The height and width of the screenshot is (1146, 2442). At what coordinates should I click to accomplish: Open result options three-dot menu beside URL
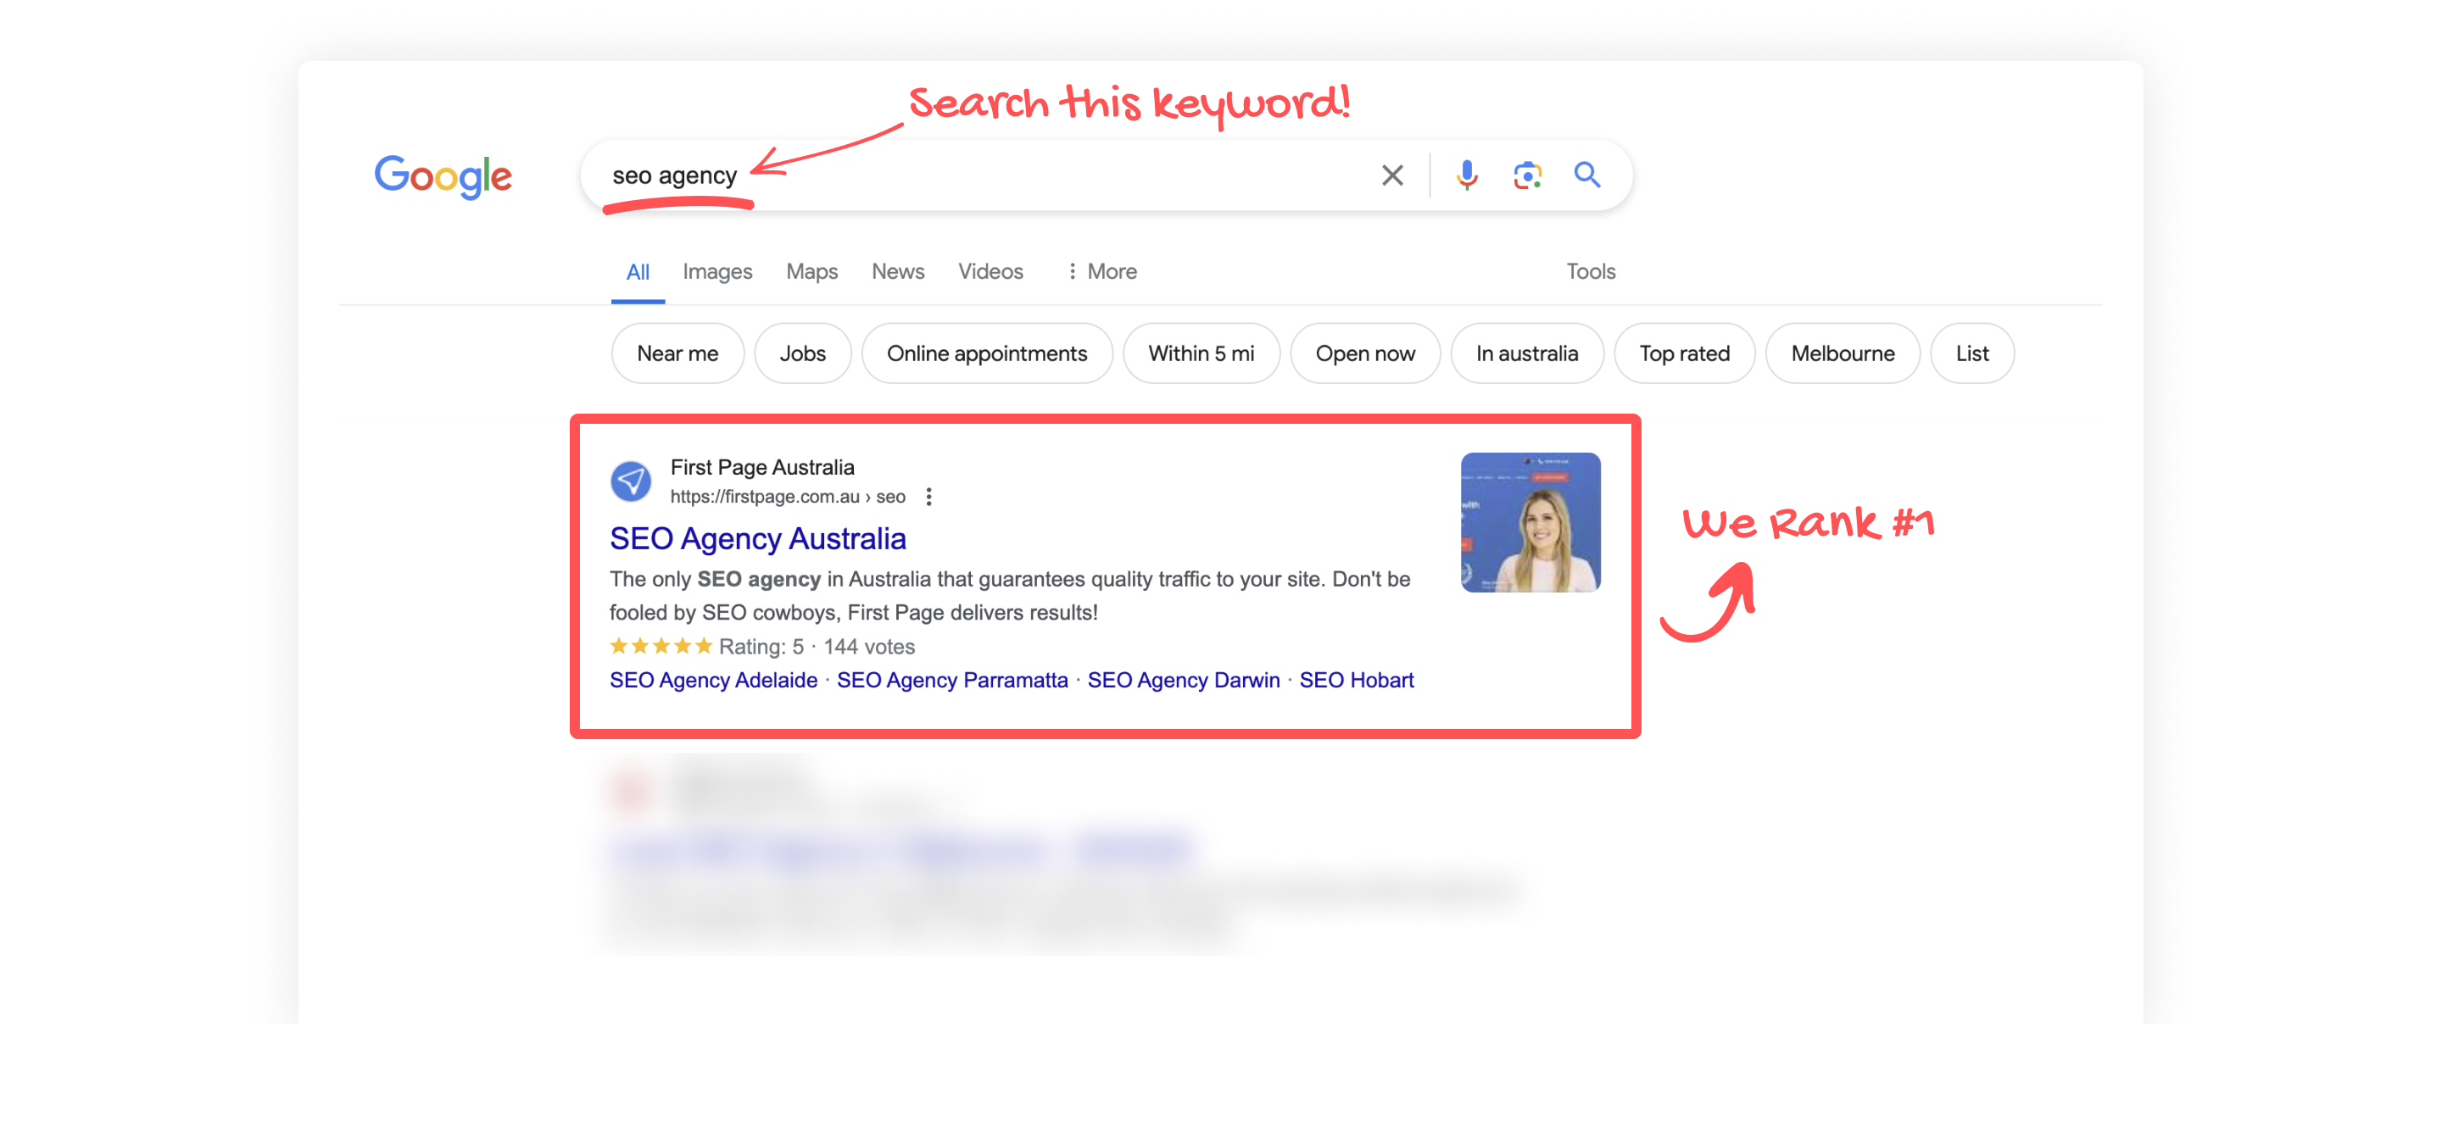coord(929,497)
